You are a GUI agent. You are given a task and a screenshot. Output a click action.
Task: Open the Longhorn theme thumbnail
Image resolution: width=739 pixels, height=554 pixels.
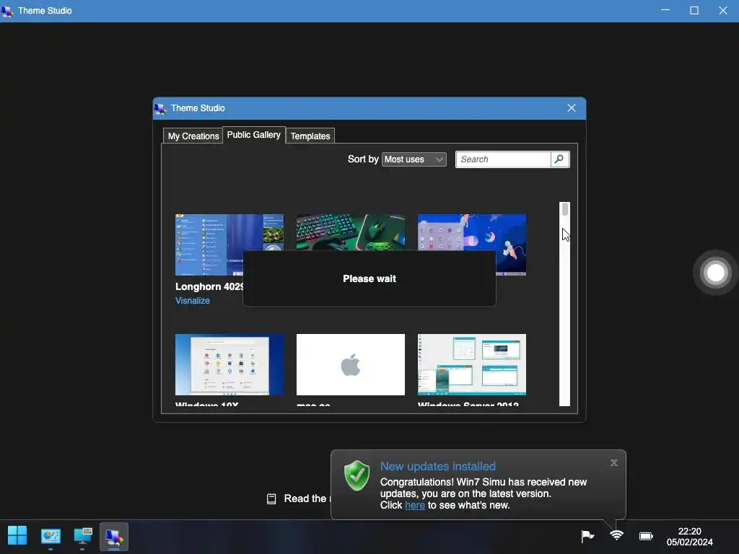tap(229, 245)
